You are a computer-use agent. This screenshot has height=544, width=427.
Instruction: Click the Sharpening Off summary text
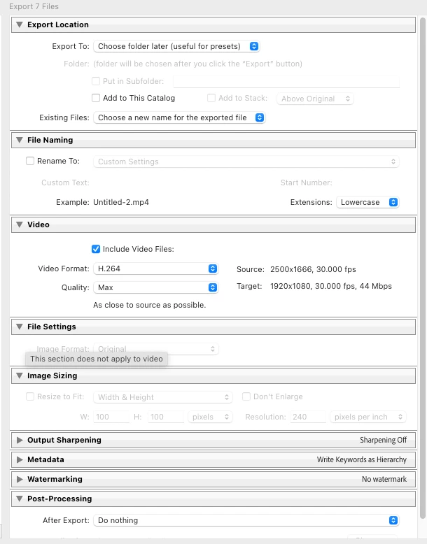coord(383,440)
